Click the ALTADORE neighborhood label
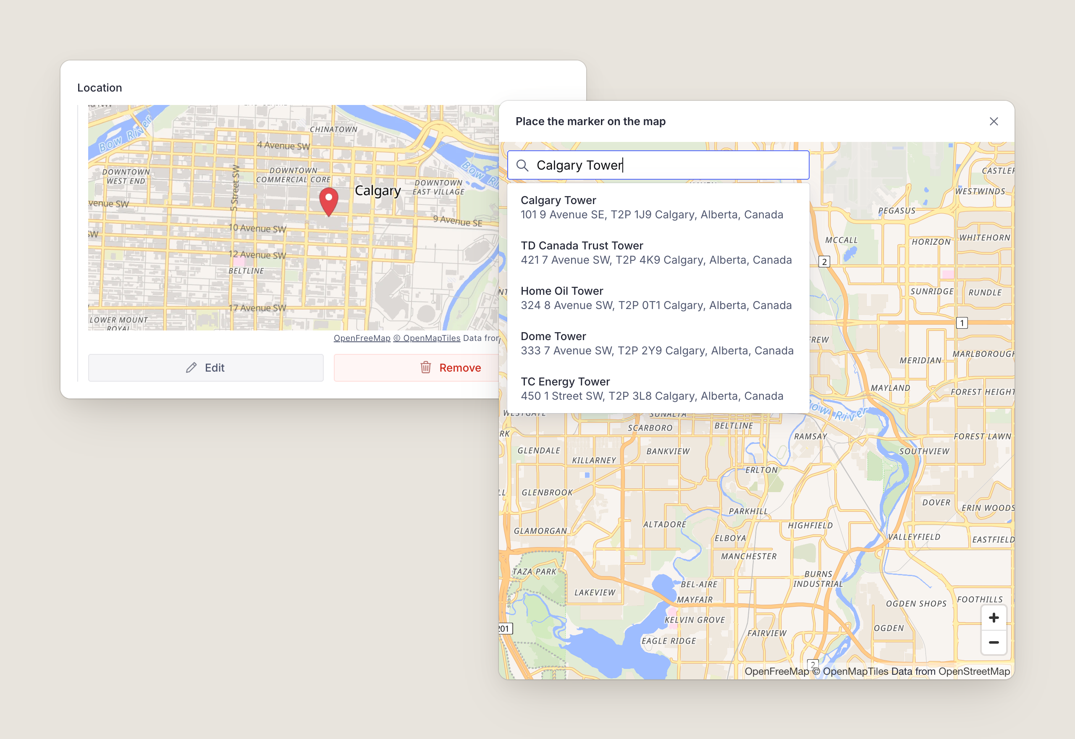This screenshot has width=1075, height=739. (665, 524)
